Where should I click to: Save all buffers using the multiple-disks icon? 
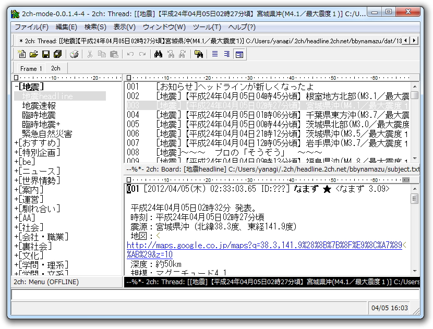coord(57,54)
